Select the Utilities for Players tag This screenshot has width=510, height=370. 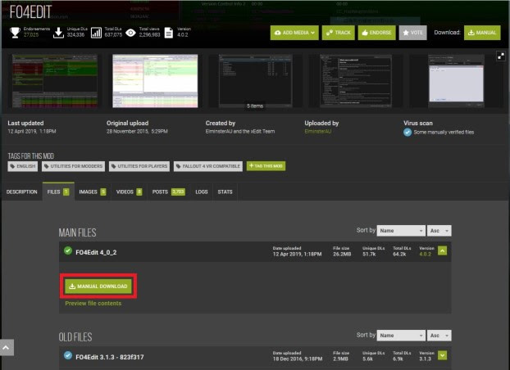[139, 166]
